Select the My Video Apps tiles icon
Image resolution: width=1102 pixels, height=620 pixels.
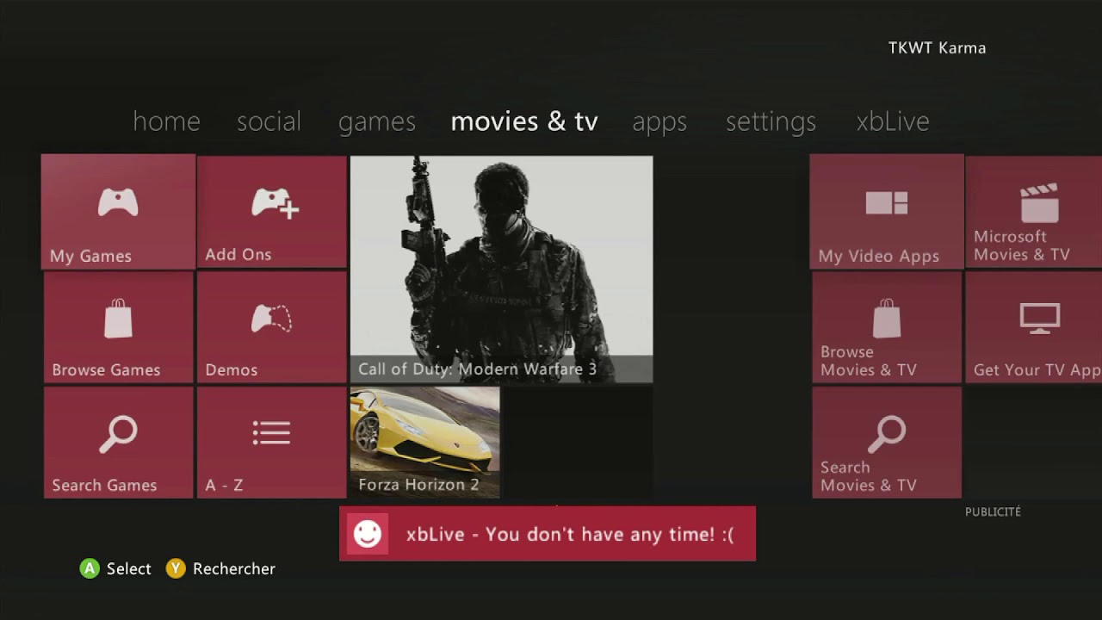887,203
